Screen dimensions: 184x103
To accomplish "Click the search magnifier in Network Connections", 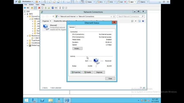I will (x=143, y=17).
